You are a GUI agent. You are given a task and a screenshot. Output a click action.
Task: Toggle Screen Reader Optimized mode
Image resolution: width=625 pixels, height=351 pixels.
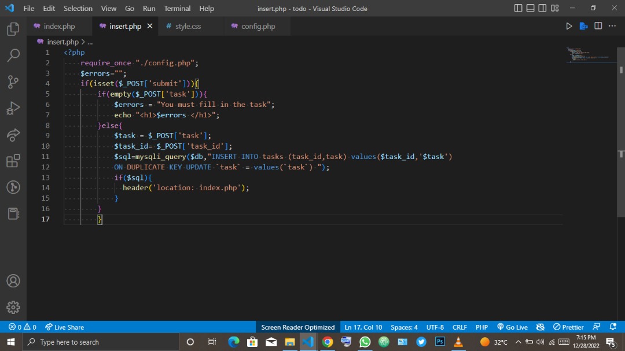tap(297, 327)
